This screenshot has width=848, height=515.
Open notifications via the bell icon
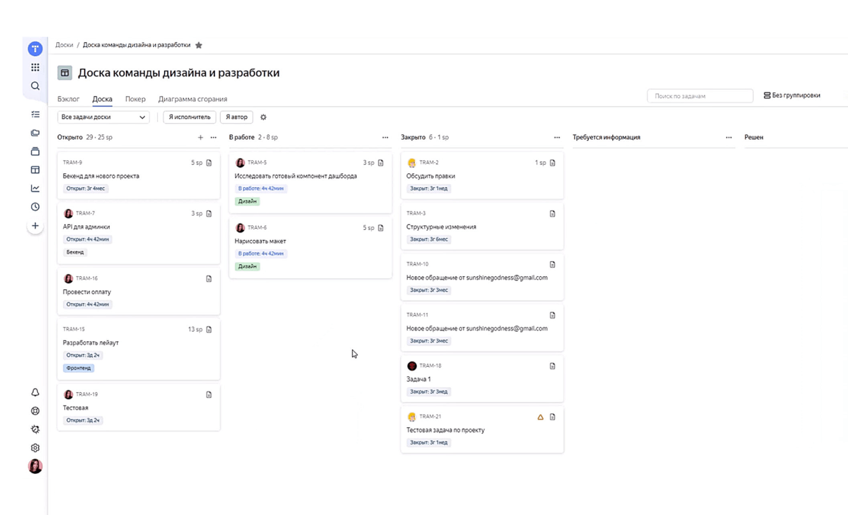pos(35,392)
